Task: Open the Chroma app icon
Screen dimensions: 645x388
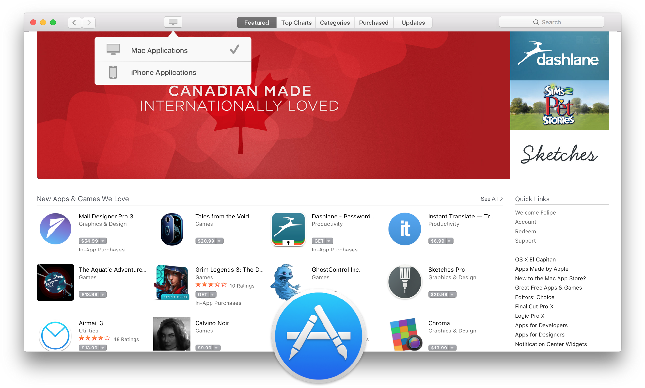Action: click(x=405, y=335)
